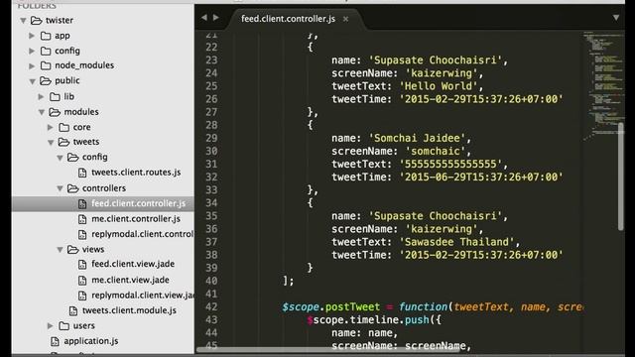Click file icon of tweets.client.module.js
Image resolution: width=635 pixels, height=357 pixels.
point(72,310)
